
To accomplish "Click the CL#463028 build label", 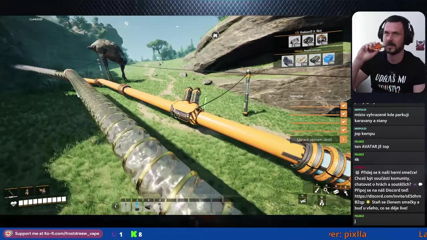I will (x=36, y=19).
